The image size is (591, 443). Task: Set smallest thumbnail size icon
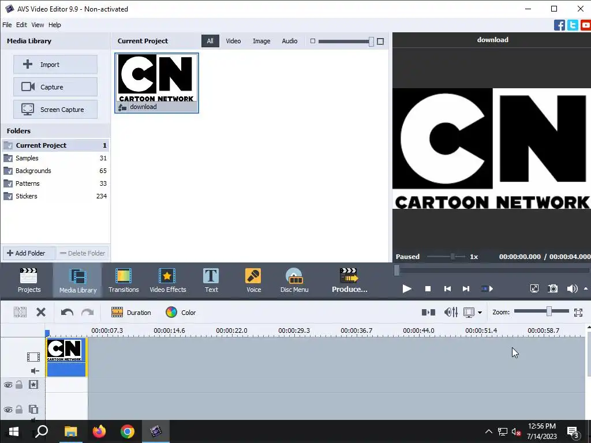(312, 41)
